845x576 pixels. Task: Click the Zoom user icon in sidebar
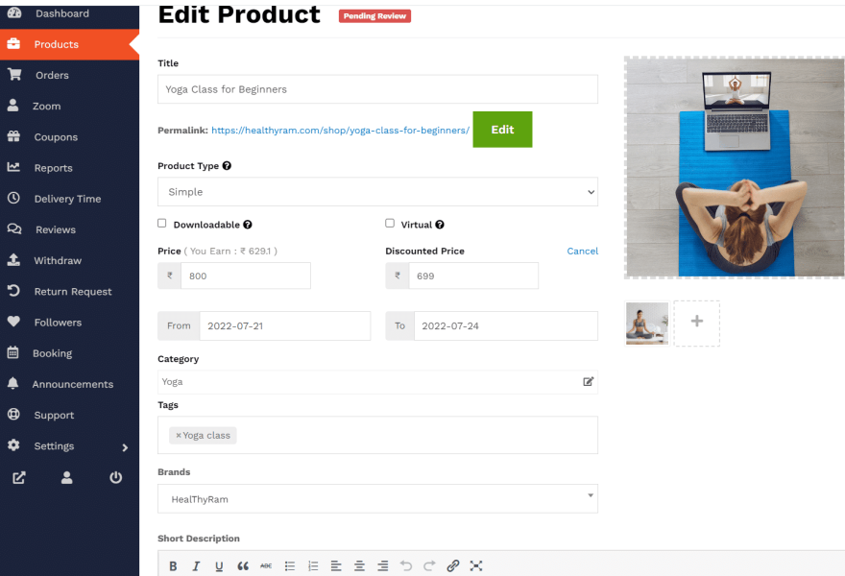tap(12, 106)
